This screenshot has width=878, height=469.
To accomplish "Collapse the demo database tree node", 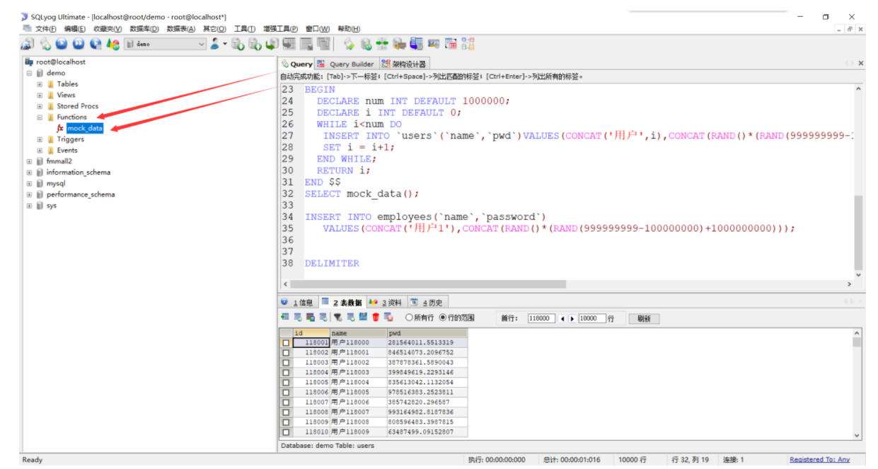I will [x=29, y=73].
